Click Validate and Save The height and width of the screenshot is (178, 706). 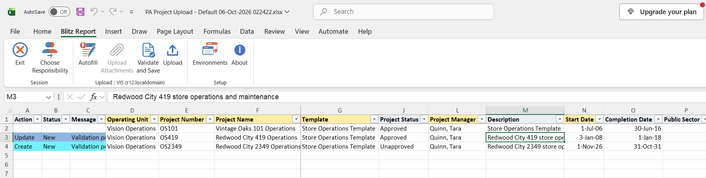pos(148,58)
